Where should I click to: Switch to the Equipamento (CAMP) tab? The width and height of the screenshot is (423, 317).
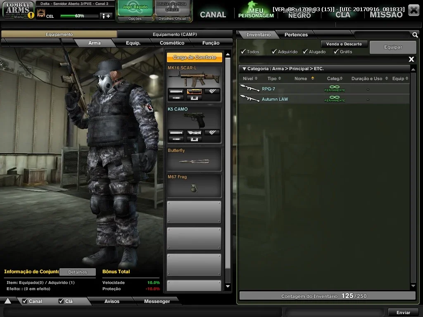[175, 34]
